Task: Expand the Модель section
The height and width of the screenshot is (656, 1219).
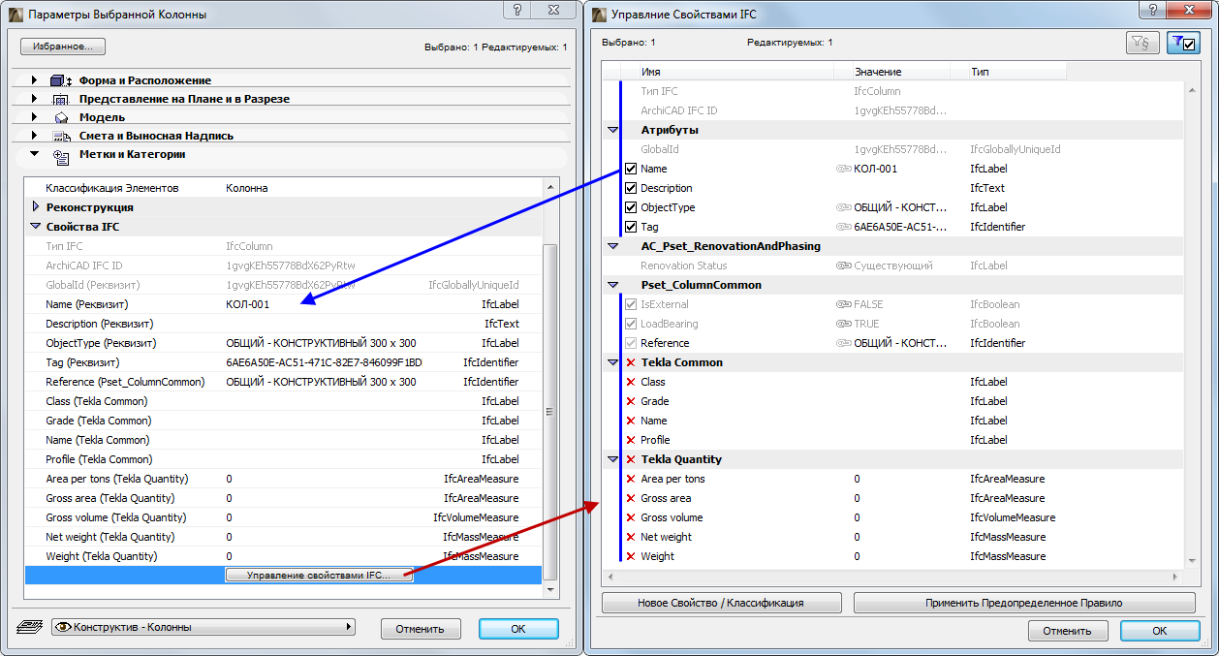Action: (34, 116)
